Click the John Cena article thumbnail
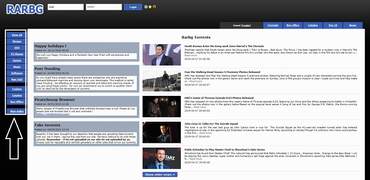Screen dimensions: 370x180 (x=161, y=133)
